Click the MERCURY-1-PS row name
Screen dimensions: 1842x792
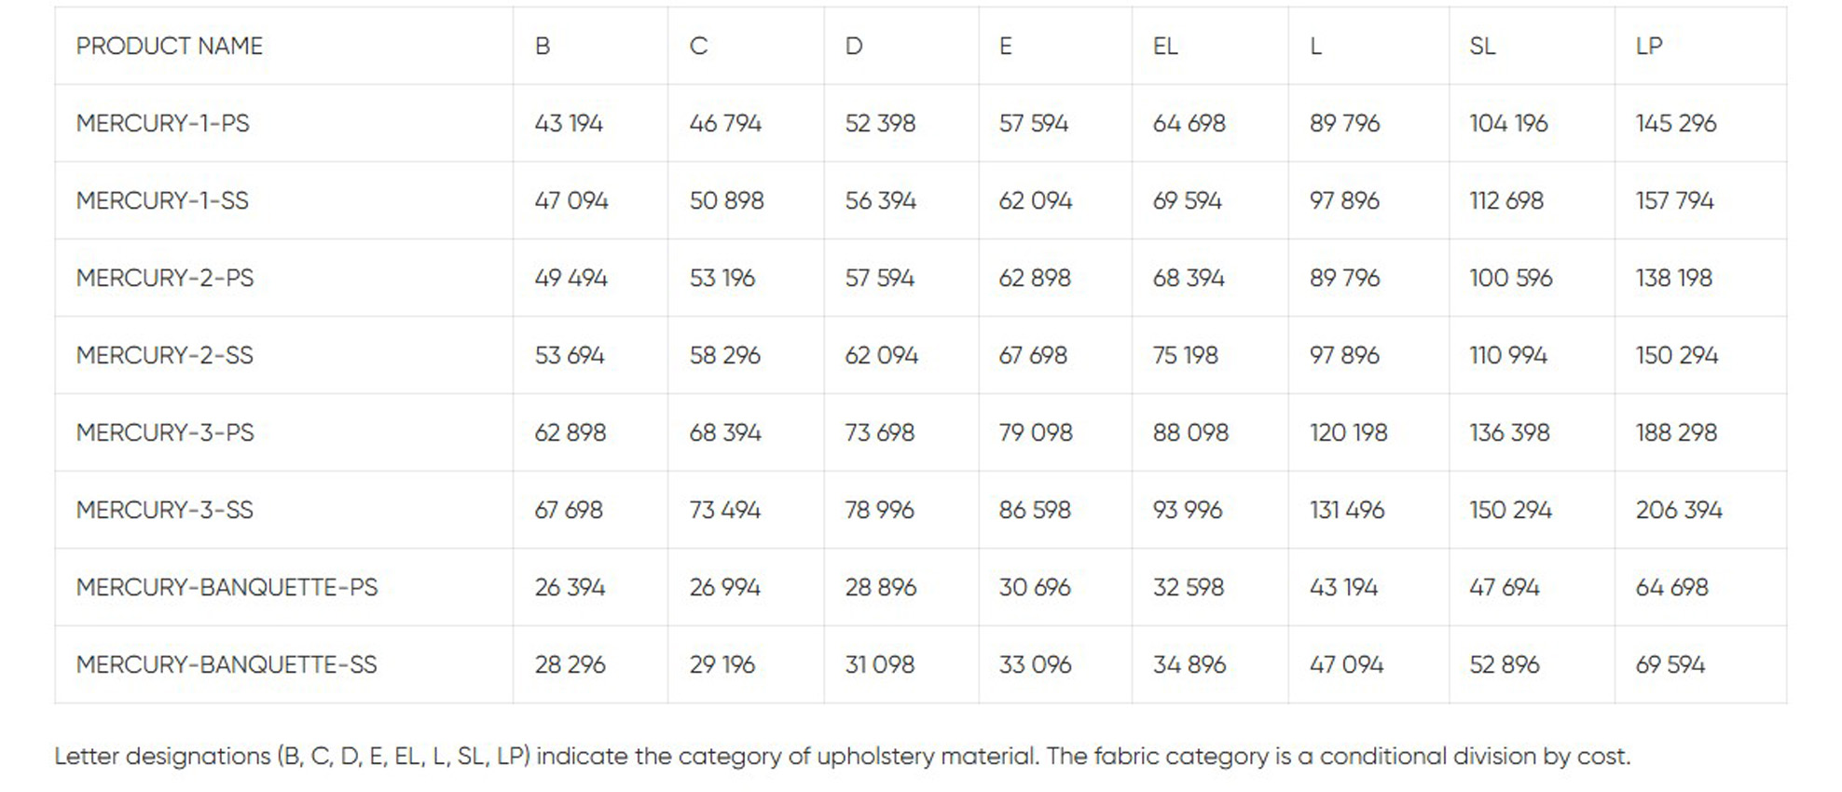tap(163, 123)
